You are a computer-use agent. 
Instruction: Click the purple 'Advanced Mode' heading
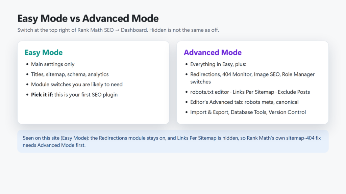click(x=213, y=52)
